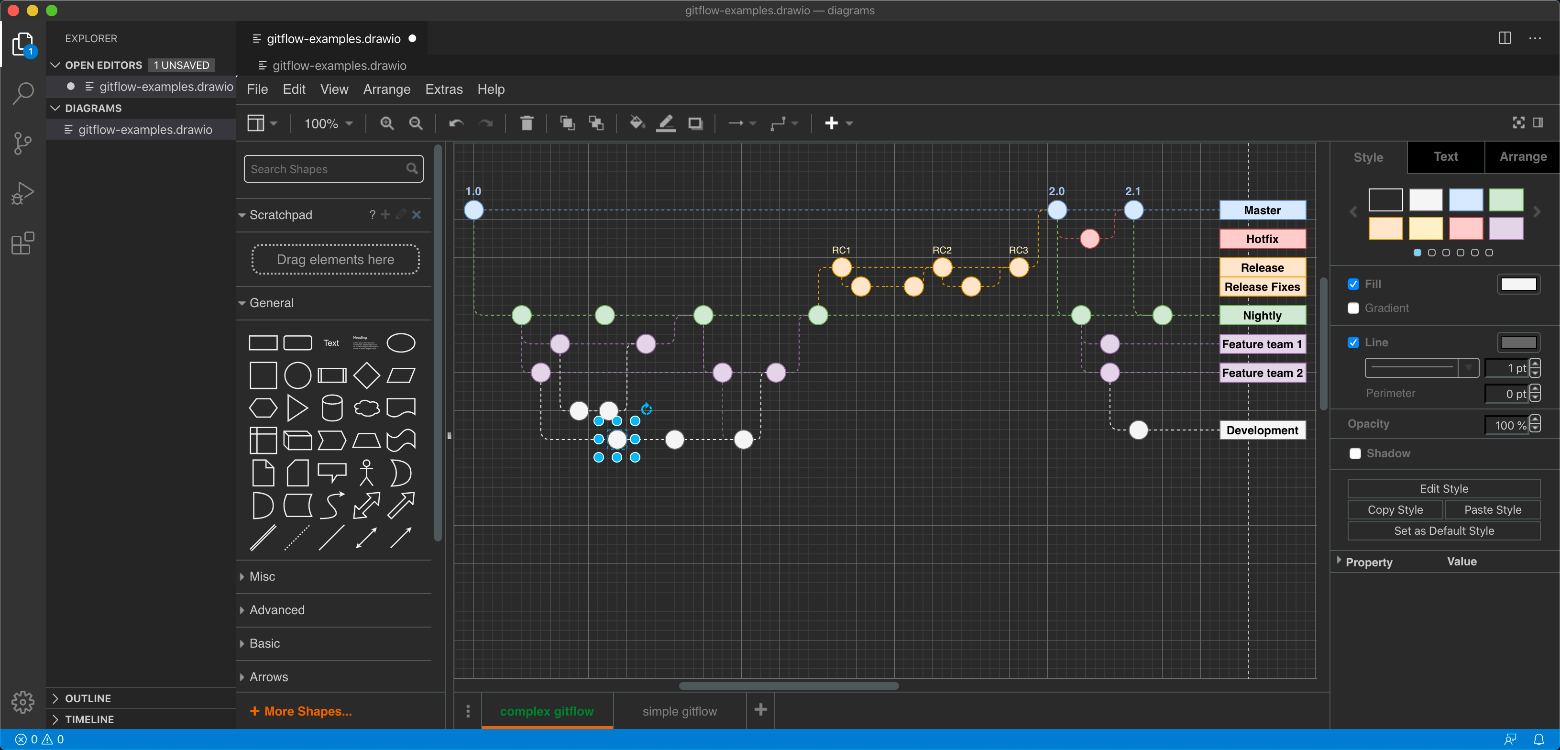Screen dimensions: 1560x750
Task: Enable the Gradient checkbox
Action: tap(1355, 309)
